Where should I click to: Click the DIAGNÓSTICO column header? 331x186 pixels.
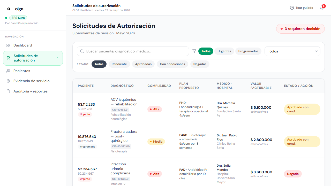(x=122, y=86)
